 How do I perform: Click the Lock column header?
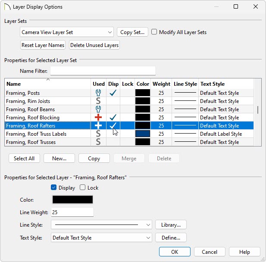[128, 84]
